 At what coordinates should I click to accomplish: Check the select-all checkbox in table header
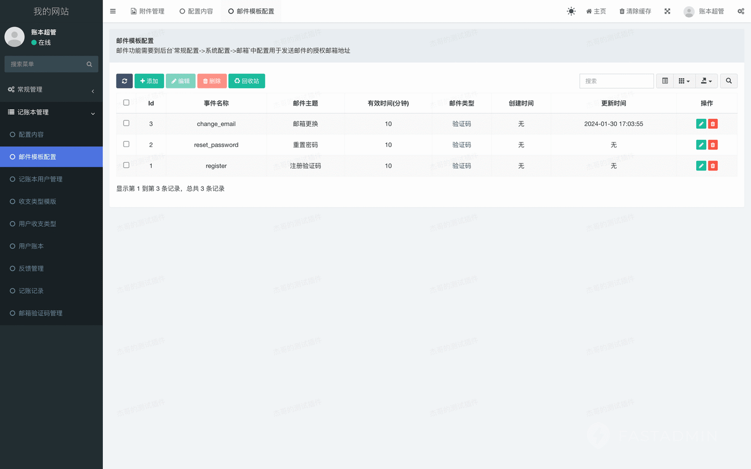[x=126, y=103]
